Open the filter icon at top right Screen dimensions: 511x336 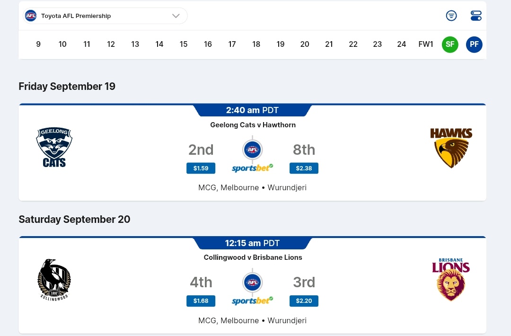[x=451, y=16]
